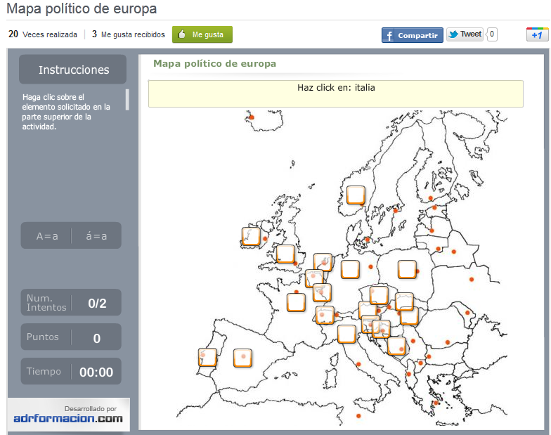Click the orange dot on Ukraine
This screenshot has height=435, width=551.
[x=471, y=280]
